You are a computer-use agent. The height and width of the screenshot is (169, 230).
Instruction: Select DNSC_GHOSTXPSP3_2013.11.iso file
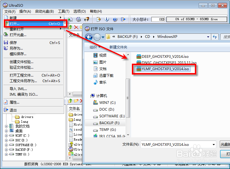(x=166, y=62)
